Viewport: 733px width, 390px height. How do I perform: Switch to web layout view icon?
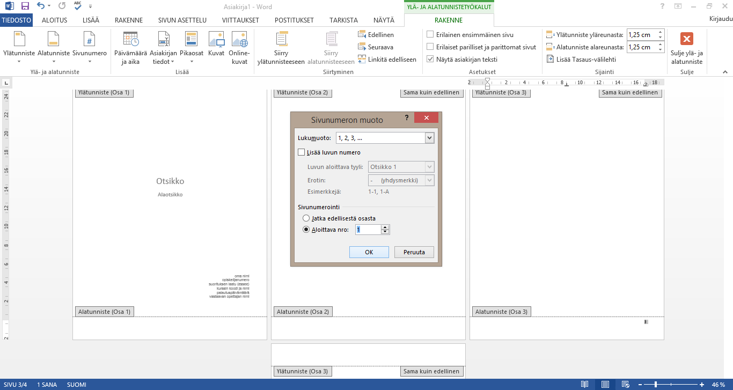click(626, 385)
